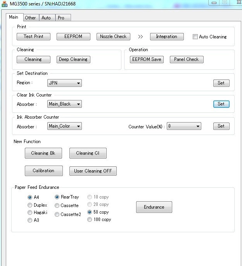Click the Cleaning button in the Cleaning group
This screenshot has height=266, width=242.
point(33,59)
